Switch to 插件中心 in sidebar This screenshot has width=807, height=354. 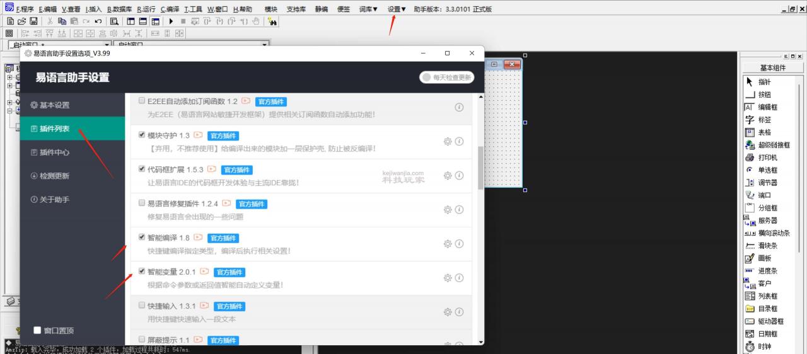tap(73, 152)
